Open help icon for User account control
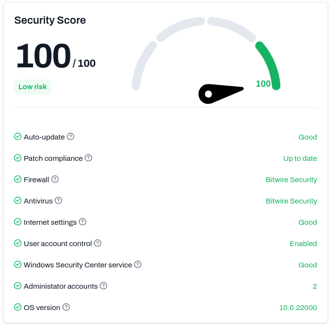This screenshot has width=331, height=327. (98, 243)
